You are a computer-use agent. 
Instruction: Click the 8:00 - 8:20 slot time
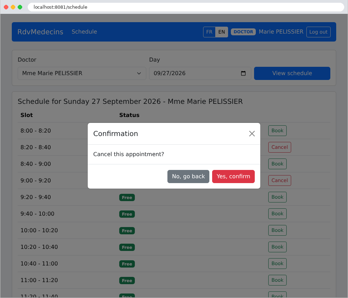36,131
